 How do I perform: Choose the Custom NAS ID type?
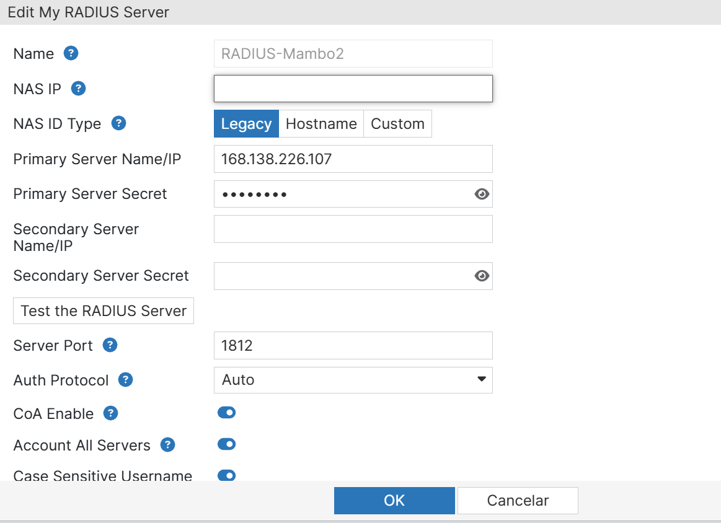397,124
